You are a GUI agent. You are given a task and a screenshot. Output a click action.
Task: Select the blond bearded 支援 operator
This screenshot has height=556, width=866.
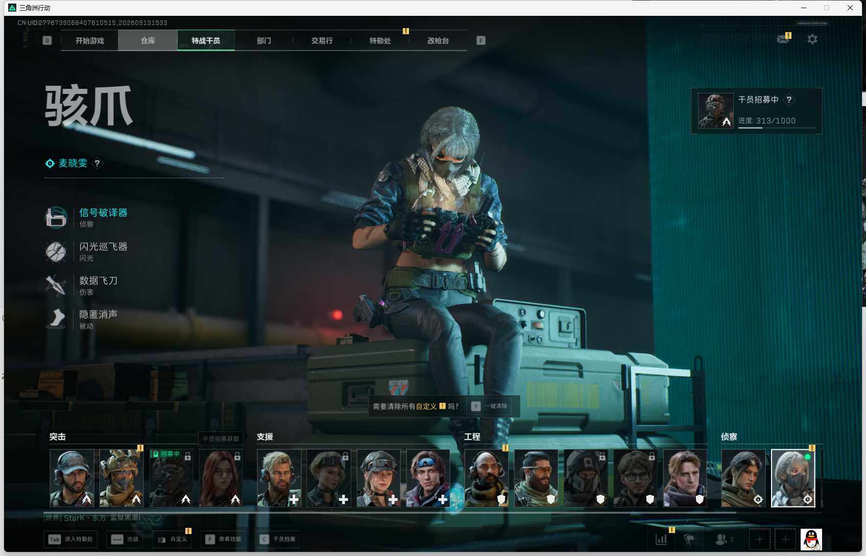[279, 478]
